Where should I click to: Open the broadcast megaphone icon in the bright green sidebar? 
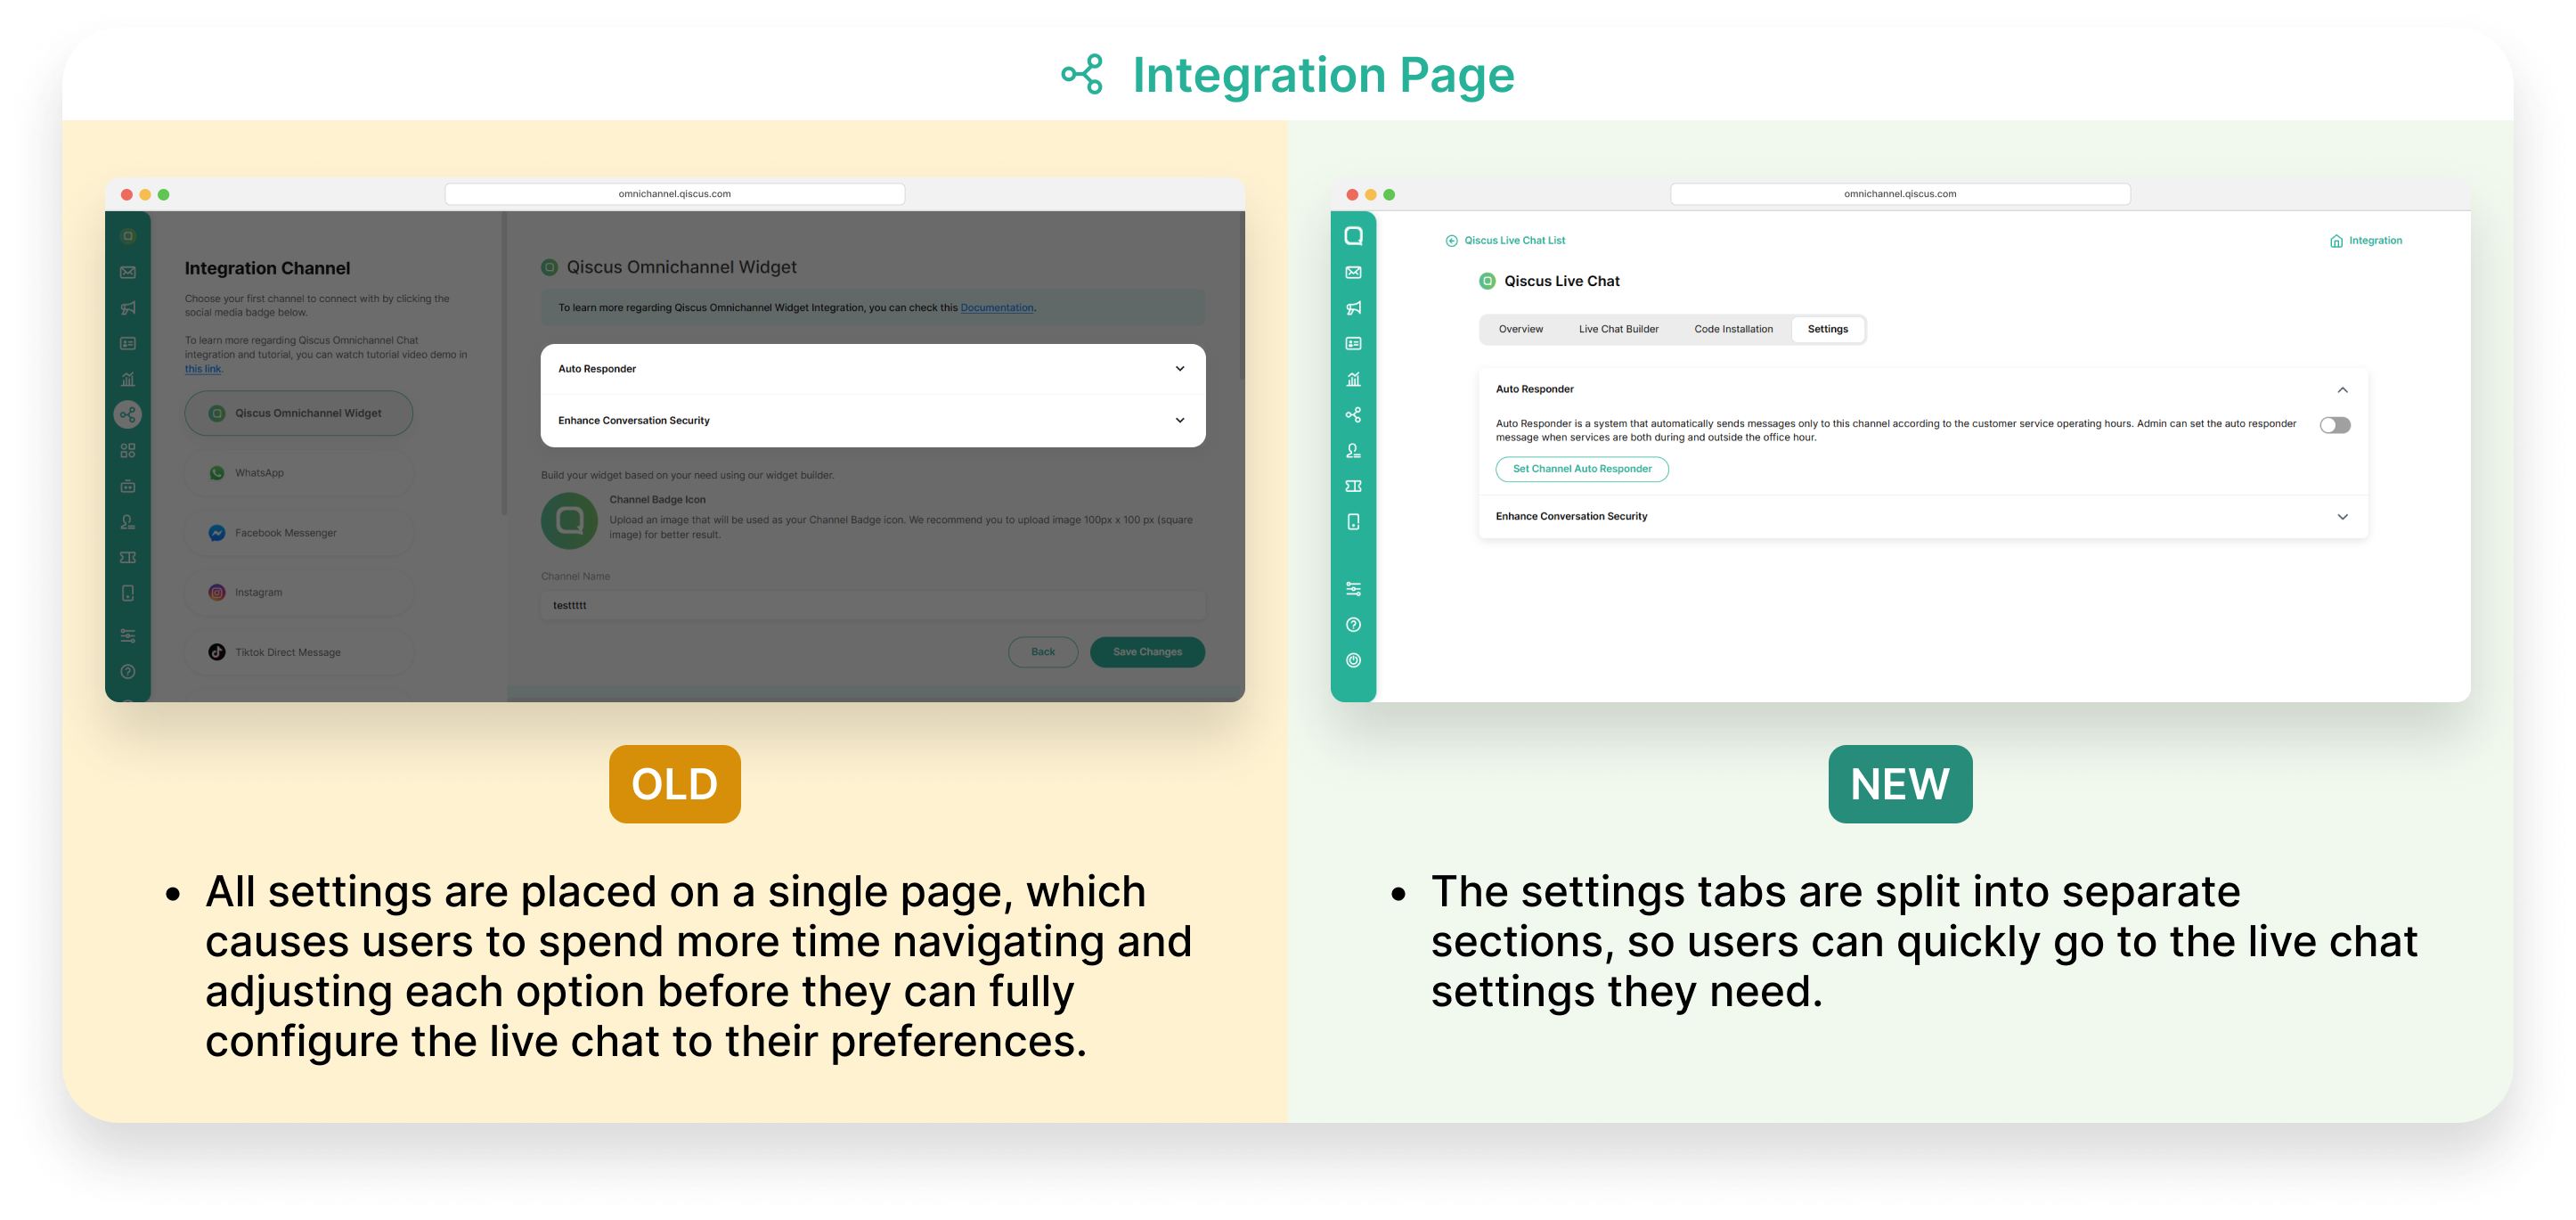pyautogui.click(x=1353, y=308)
